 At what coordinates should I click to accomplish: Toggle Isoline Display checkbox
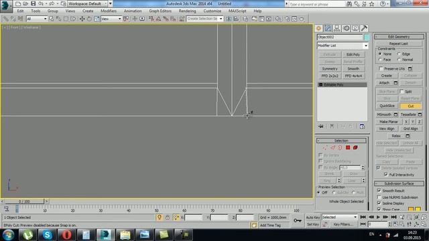point(379,203)
